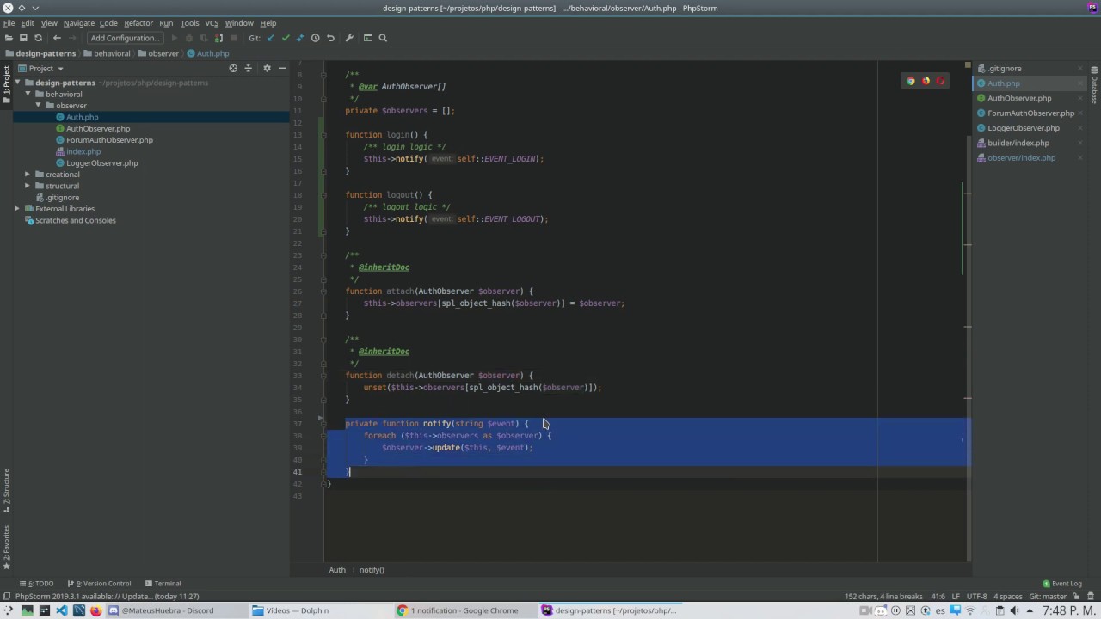Click the Git Rollback icon

click(x=330, y=38)
